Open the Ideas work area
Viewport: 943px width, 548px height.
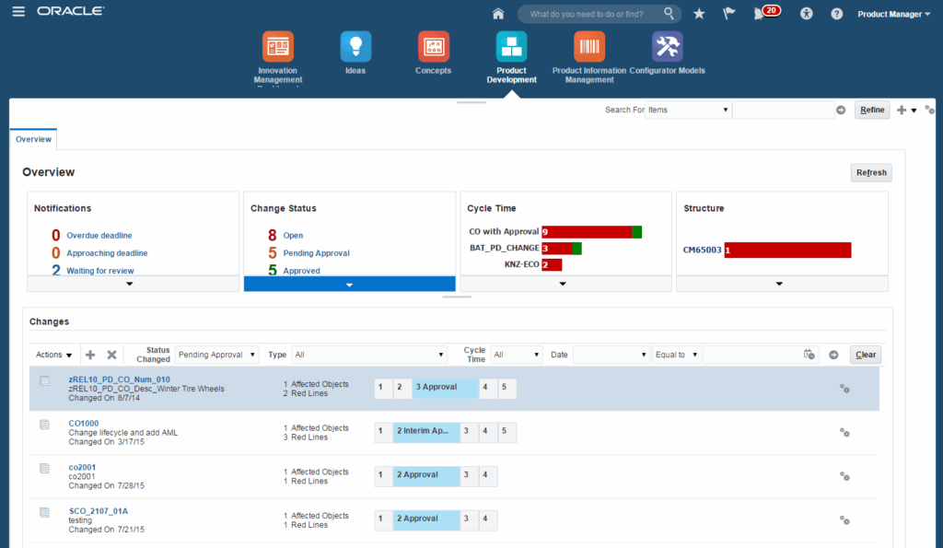(355, 45)
